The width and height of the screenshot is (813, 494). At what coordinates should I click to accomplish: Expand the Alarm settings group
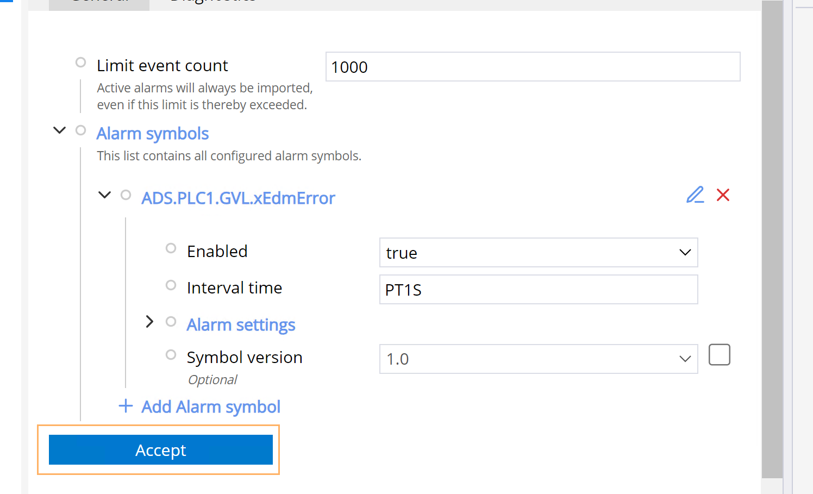click(x=149, y=322)
